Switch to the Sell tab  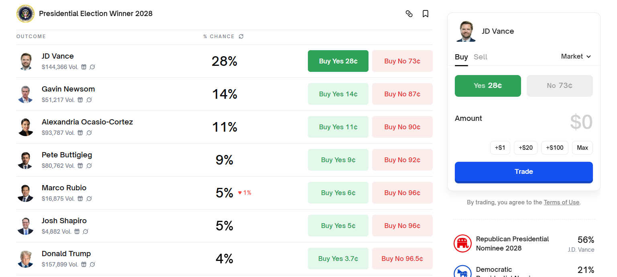pyautogui.click(x=480, y=57)
